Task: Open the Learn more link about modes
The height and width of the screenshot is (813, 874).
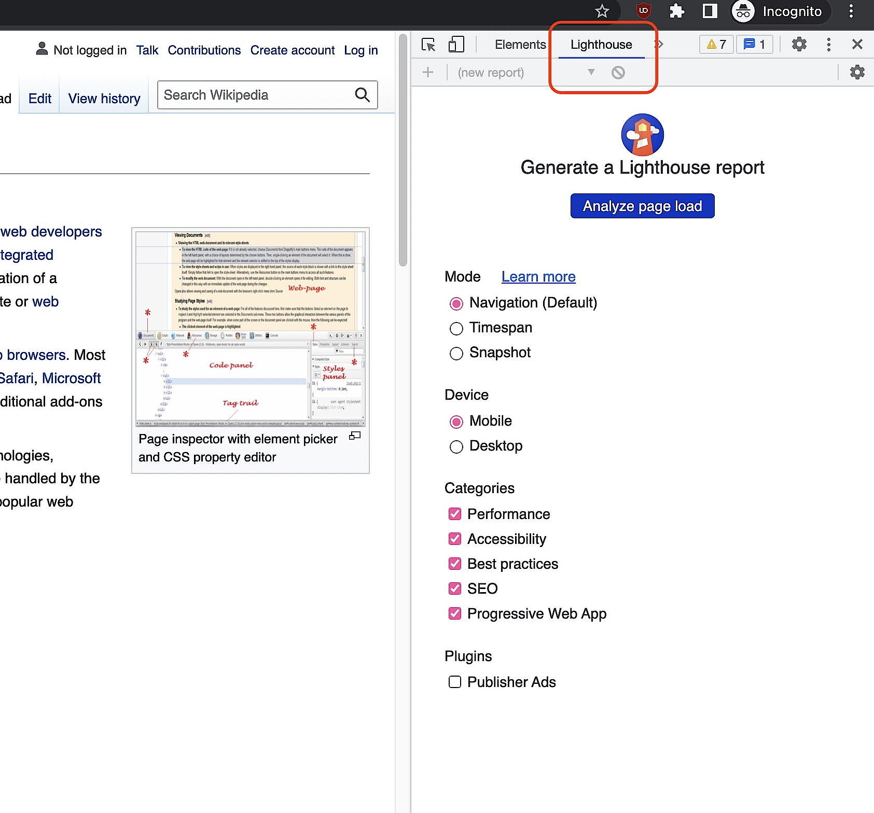Action: (538, 277)
